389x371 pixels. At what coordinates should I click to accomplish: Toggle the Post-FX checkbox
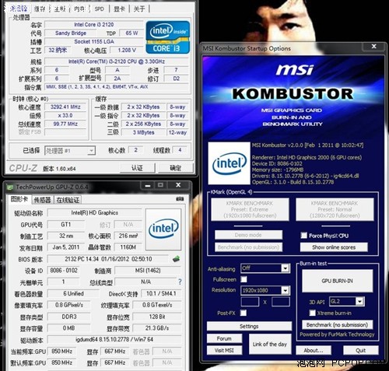(x=244, y=313)
